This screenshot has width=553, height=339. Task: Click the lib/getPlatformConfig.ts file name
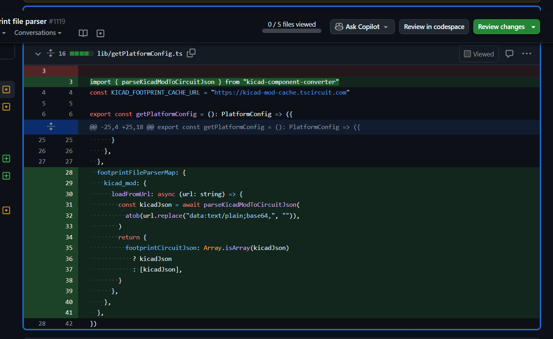coord(140,54)
